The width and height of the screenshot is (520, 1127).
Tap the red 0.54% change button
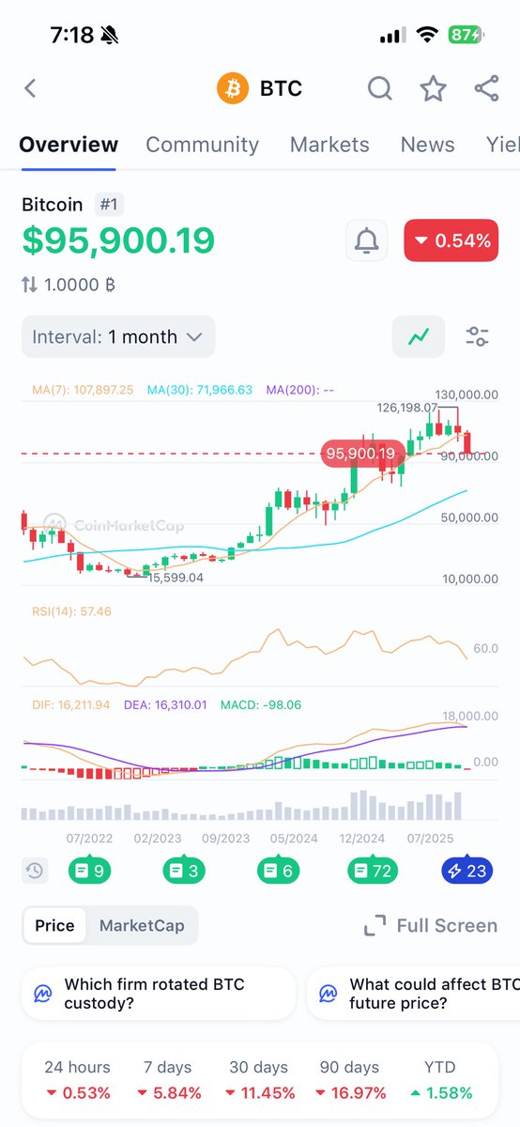tap(451, 240)
